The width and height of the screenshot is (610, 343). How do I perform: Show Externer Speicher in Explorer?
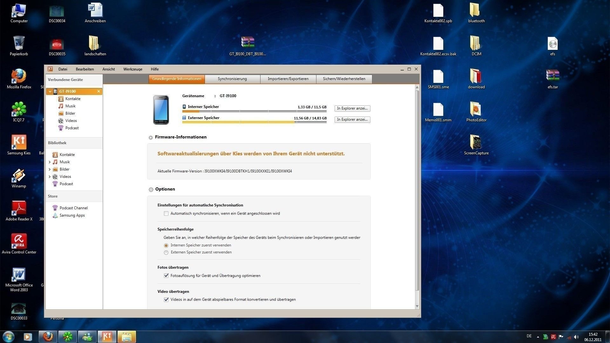[x=352, y=120]
